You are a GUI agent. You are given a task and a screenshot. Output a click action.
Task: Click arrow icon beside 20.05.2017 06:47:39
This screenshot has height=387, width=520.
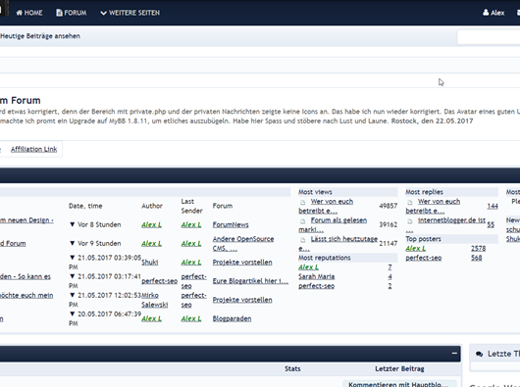(73, 314)
